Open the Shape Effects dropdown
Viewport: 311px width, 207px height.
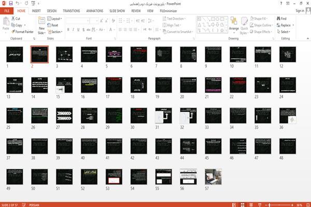point(261,32)
